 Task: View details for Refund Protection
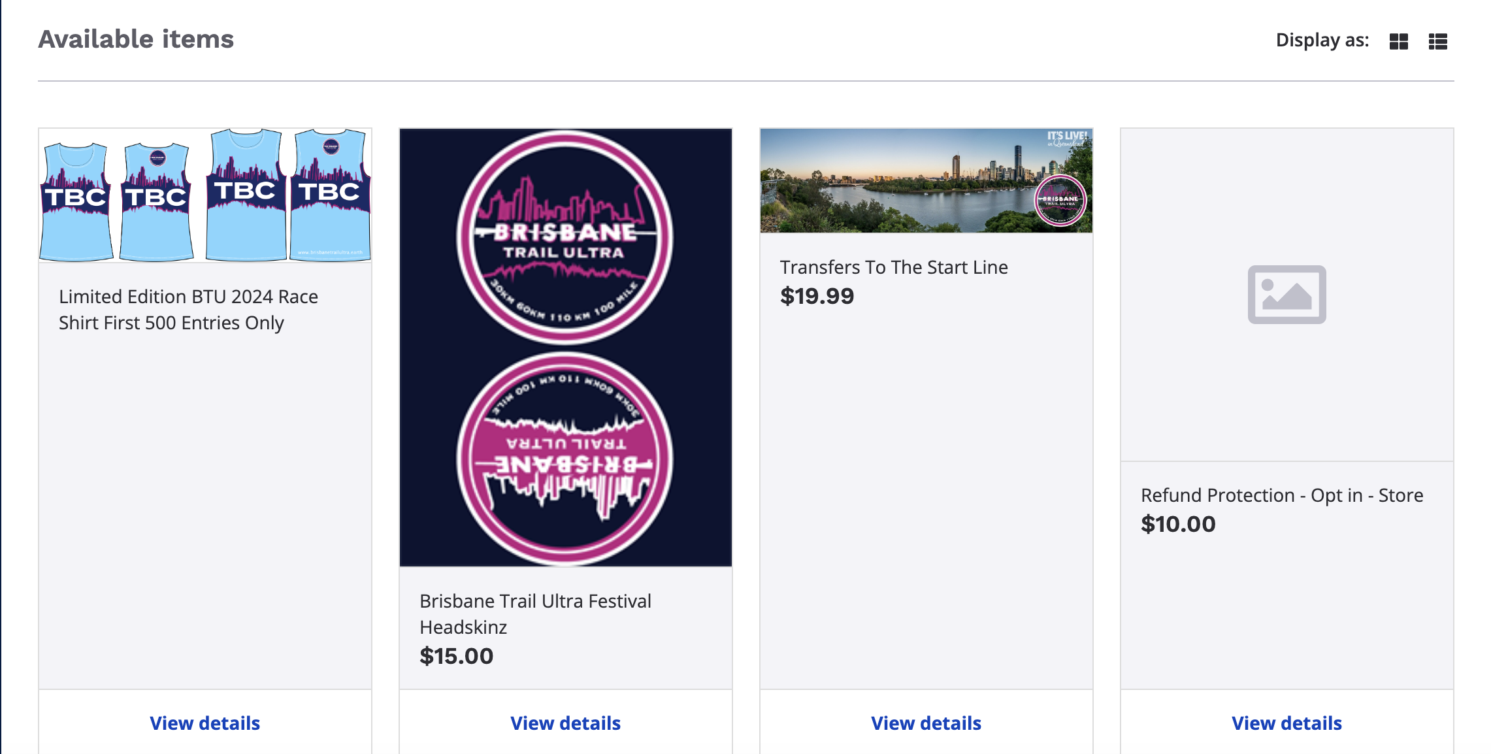pos(1286,723)
